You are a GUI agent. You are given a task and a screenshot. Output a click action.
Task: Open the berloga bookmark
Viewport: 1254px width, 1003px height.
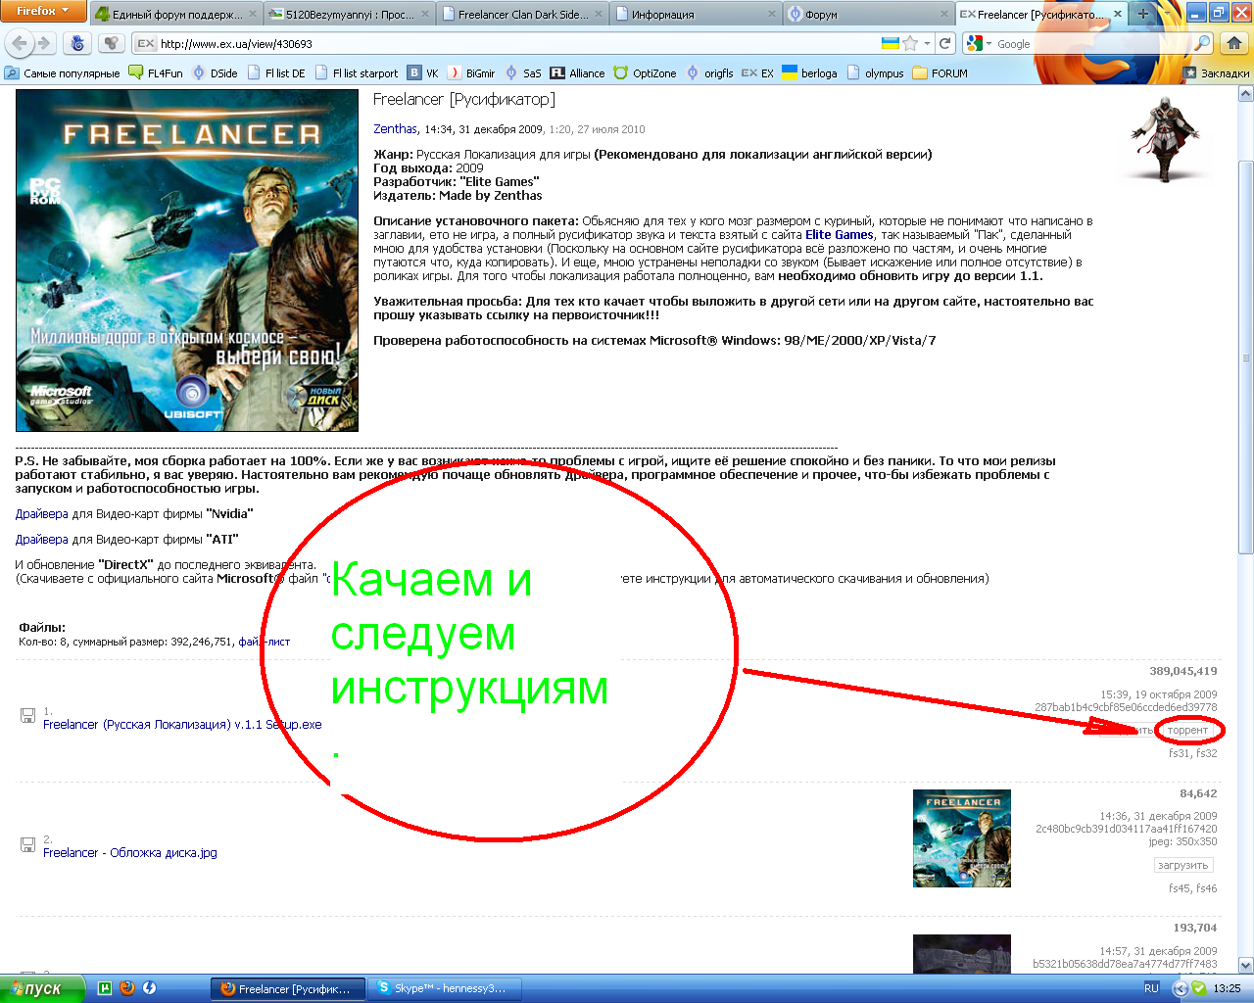click(809, 72)
